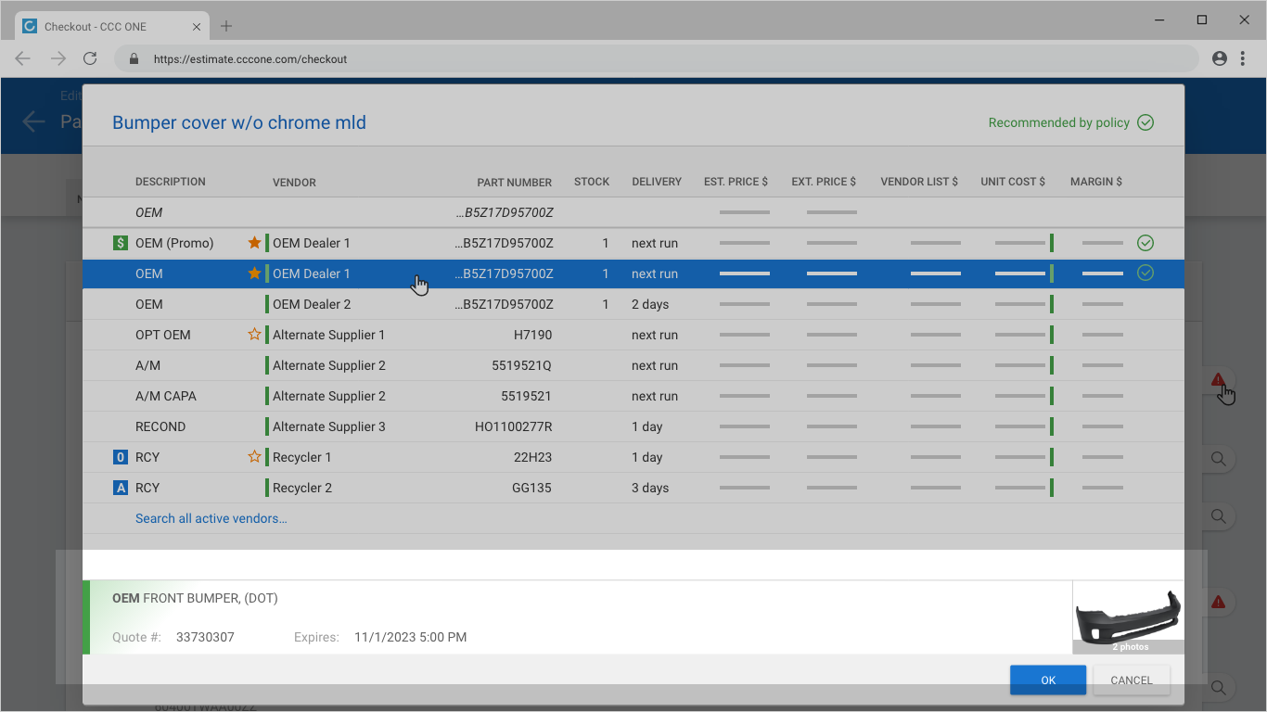This screenshot has width=1267, height=712.
Task: Click the EXT. PRICE $ column header
Action: [824, 182]
